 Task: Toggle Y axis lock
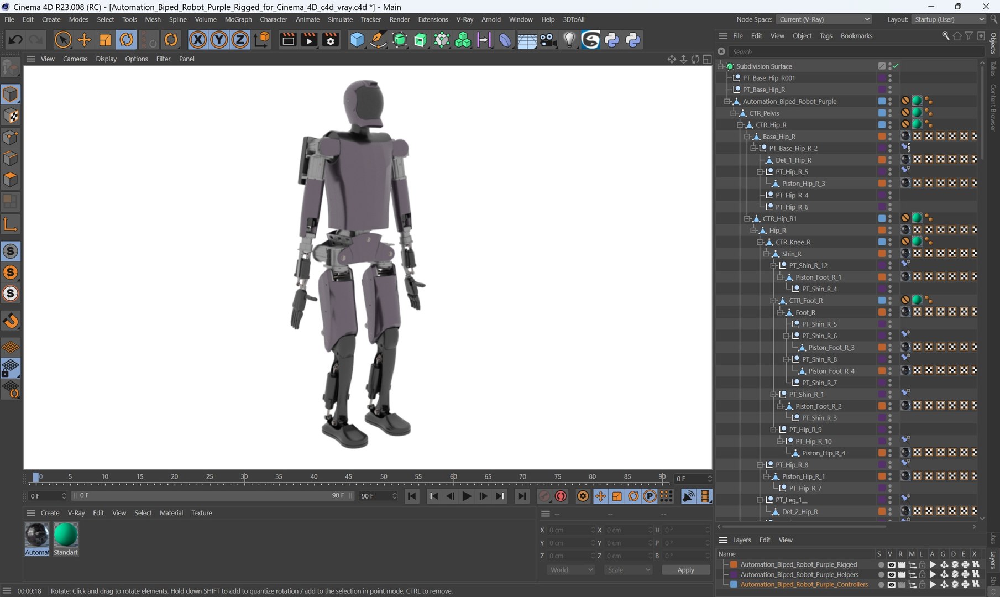pos(219,40)
